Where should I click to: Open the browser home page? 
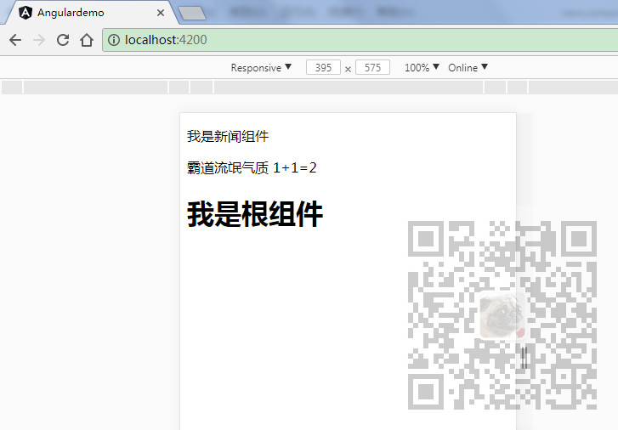(87, 40)
